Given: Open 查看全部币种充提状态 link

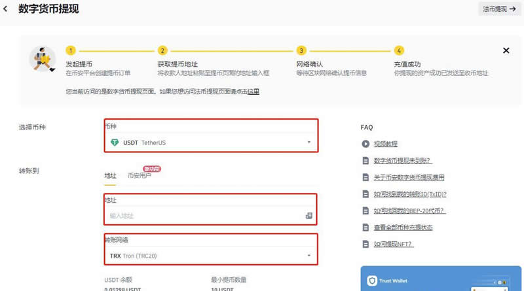Looking at the screenshot, I should point(403,228).
